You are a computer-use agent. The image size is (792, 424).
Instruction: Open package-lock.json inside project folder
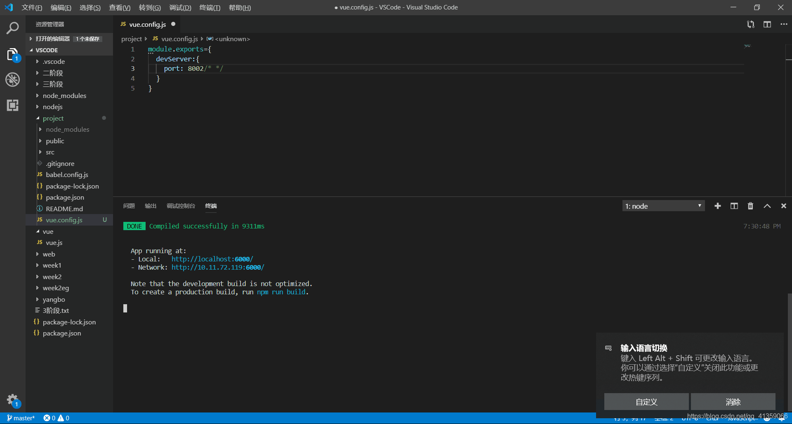(x=69, y=186)
